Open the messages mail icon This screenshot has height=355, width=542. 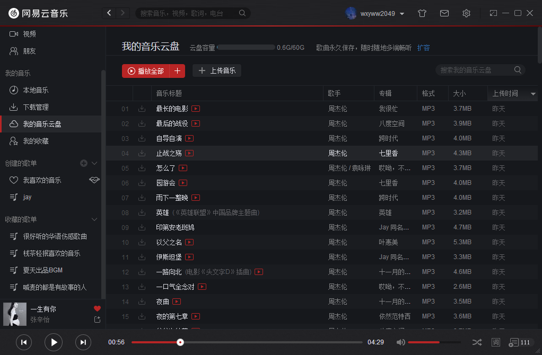click(x=444, y=13)
